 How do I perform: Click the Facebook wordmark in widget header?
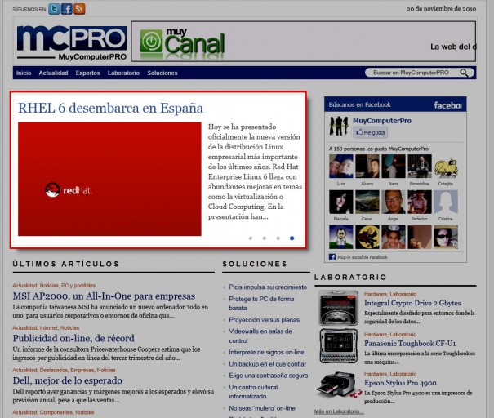(447, 105)
